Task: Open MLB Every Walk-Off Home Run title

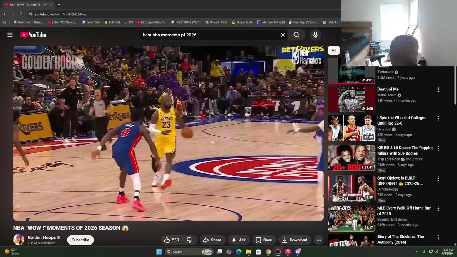Action: tap(404, 211)
